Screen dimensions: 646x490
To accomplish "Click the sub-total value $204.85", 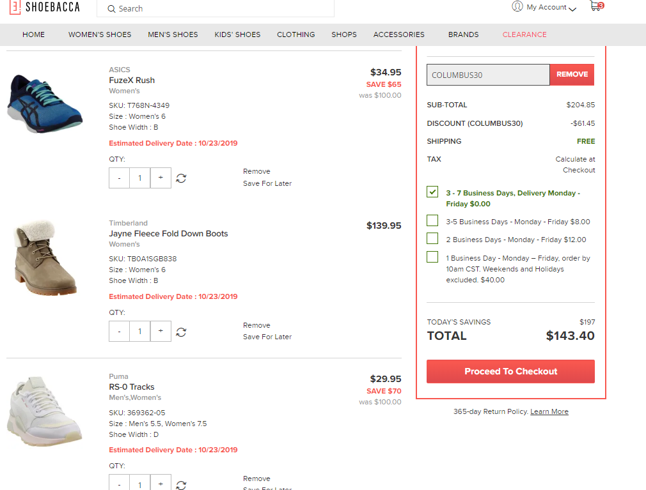I will click(x=581, y=105).
